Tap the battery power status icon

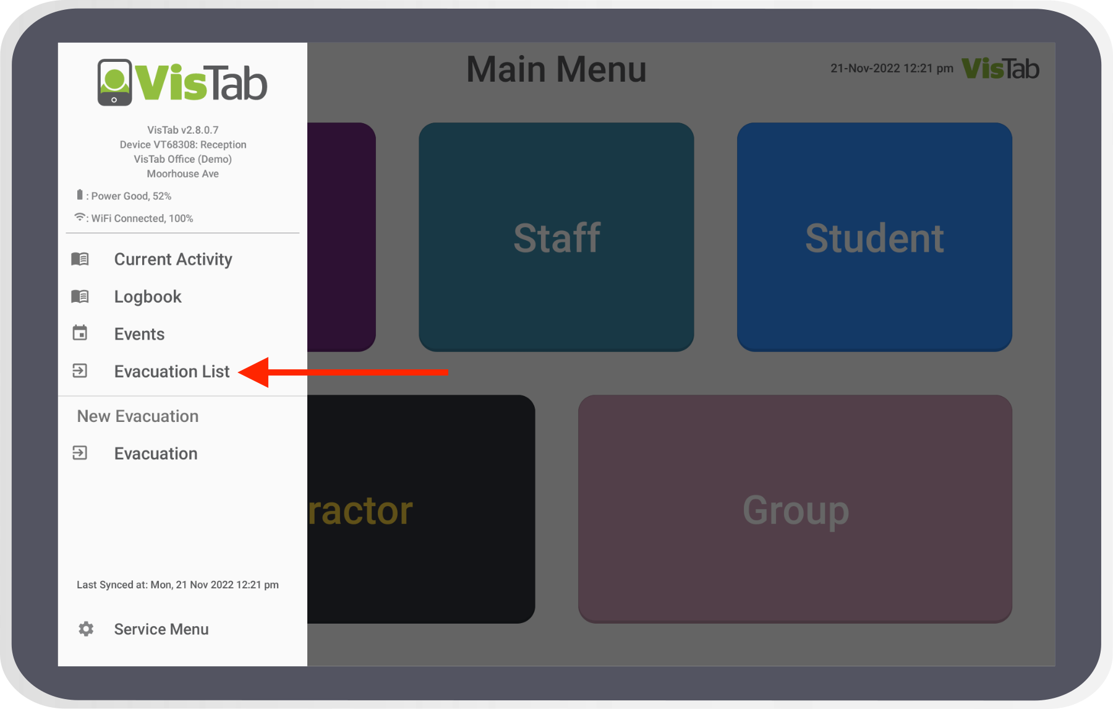[79, 196]
